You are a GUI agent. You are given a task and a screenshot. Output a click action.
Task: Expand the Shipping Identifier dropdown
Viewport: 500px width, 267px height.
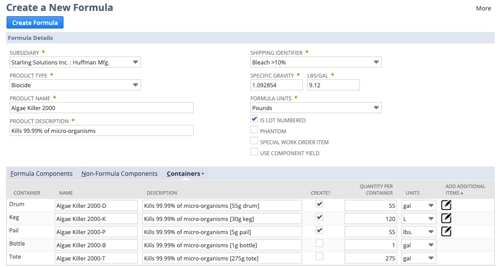[316, 62]
